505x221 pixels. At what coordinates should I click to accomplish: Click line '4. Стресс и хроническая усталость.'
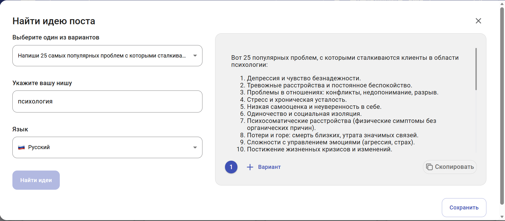click(x=293, y=100)
